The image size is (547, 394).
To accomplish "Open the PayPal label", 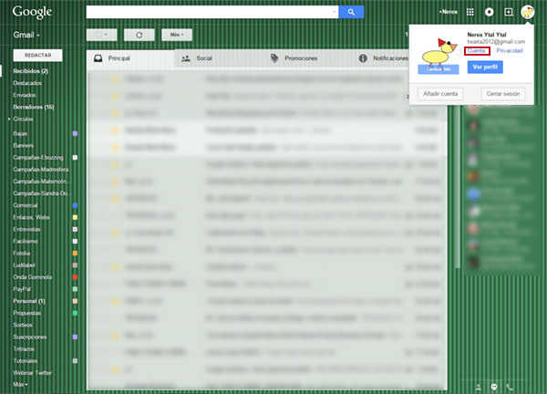I will [x=22, y=289].
